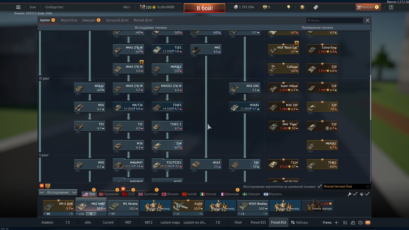Open the Наборы presets list
409x230 pixels.
299,223
